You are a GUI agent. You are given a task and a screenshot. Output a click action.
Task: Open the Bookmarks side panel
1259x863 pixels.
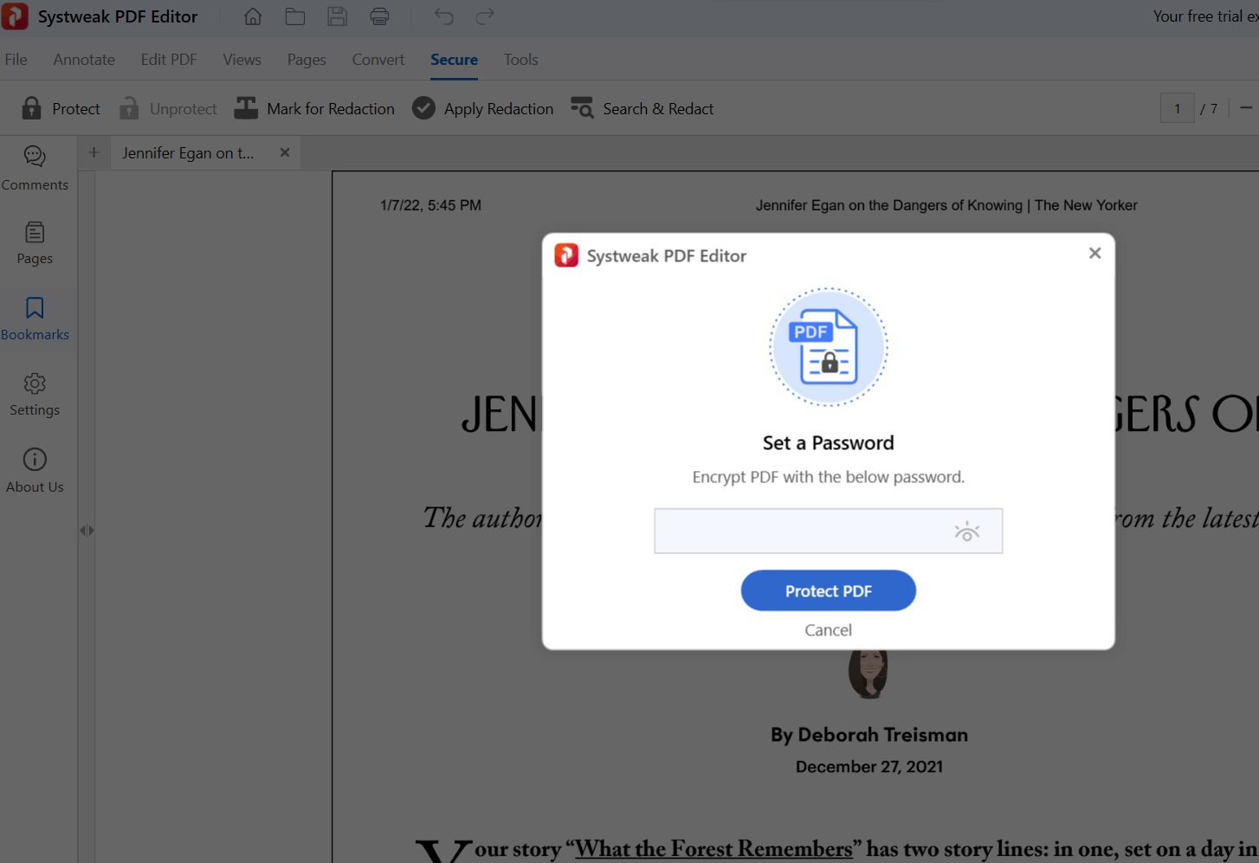(35, 319)
